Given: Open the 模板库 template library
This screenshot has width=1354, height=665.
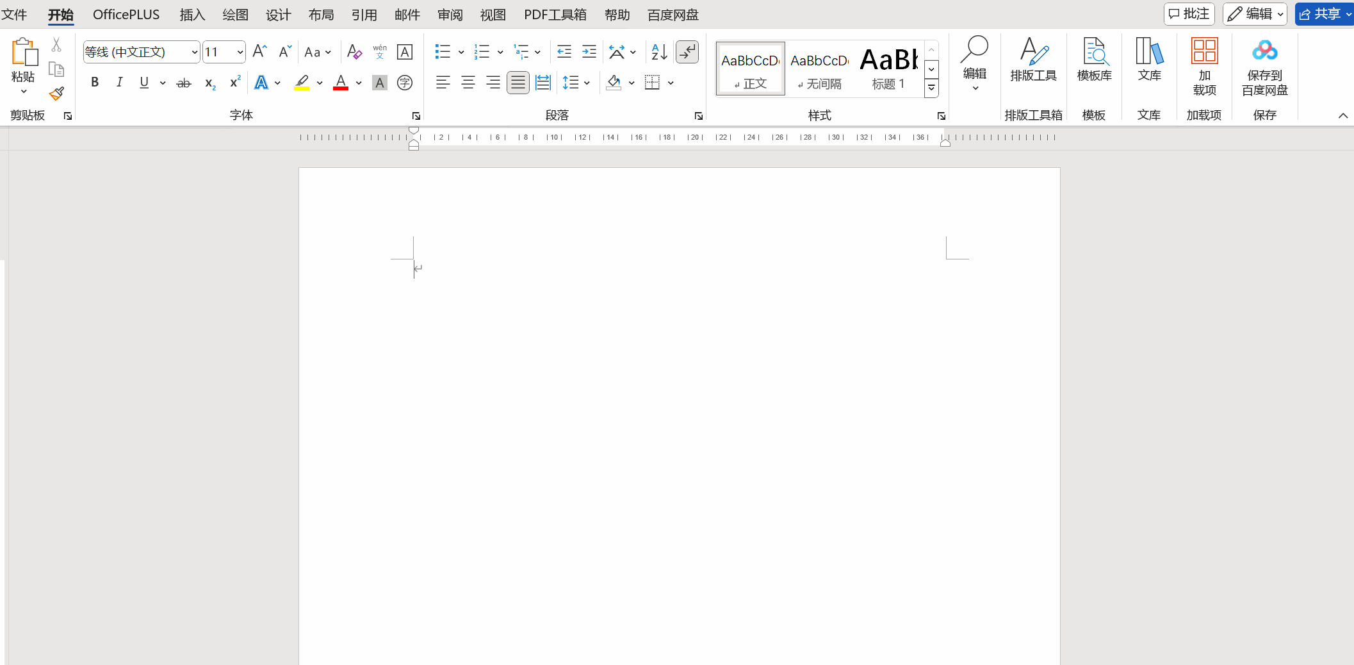Looking at the screenshot, I should click(1094, 60).
